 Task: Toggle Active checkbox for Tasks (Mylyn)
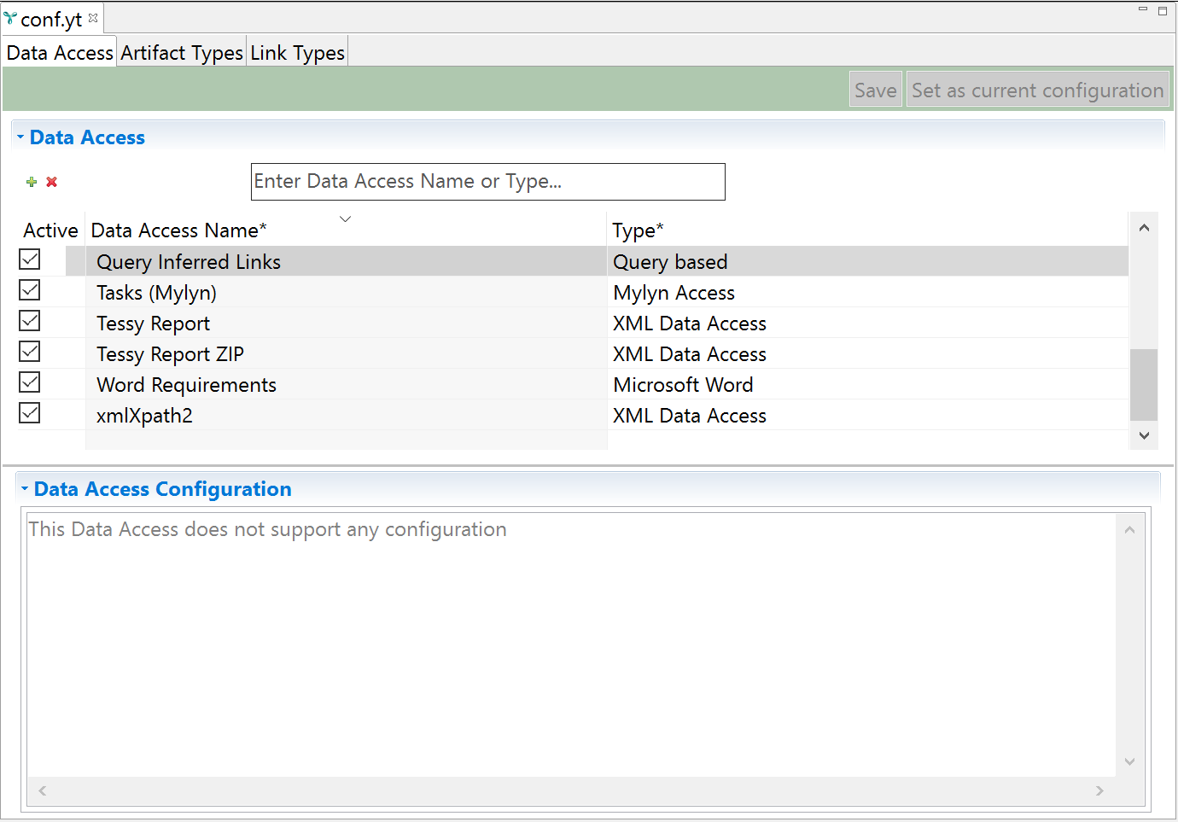pyautogui.click(x=30, y=290)
